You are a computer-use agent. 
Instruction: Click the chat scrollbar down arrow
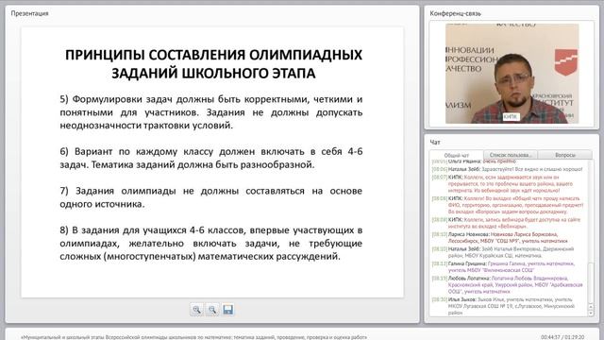click(x=591, y=314)
